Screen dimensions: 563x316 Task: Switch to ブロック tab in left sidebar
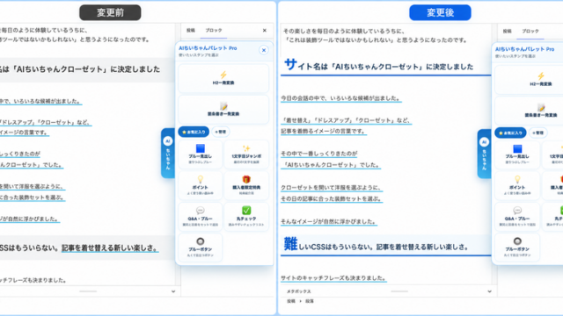tap(214, 31)
